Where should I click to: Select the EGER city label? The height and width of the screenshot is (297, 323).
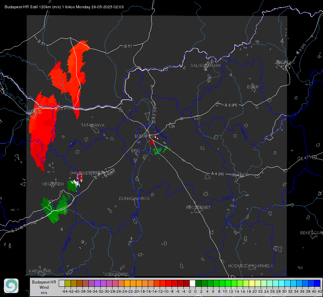tap(253, 87)
